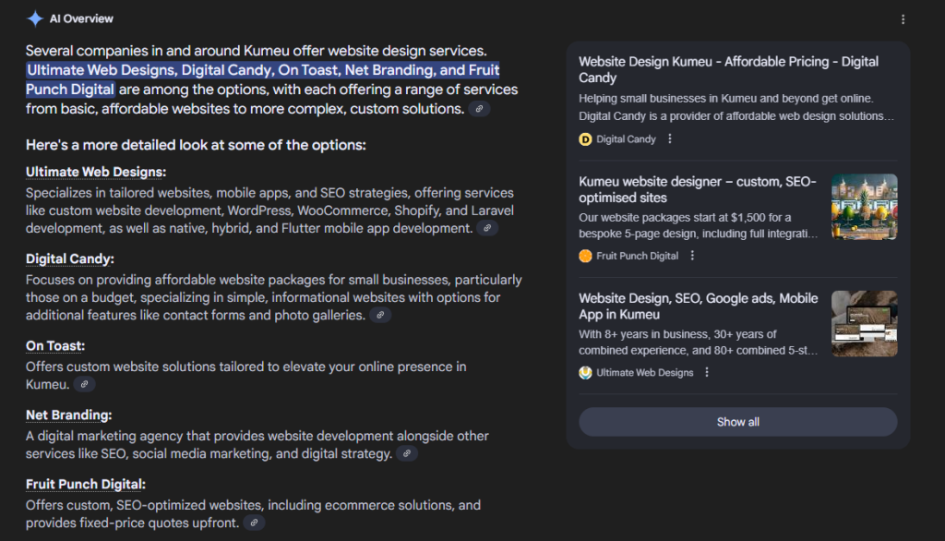945x541 pixels.
Task: Click the Ultimate Web Designs result thumbnail image
Action: click(x=864, y=323)
